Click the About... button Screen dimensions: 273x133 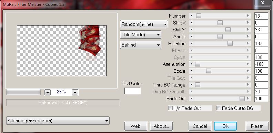(161, 126)
